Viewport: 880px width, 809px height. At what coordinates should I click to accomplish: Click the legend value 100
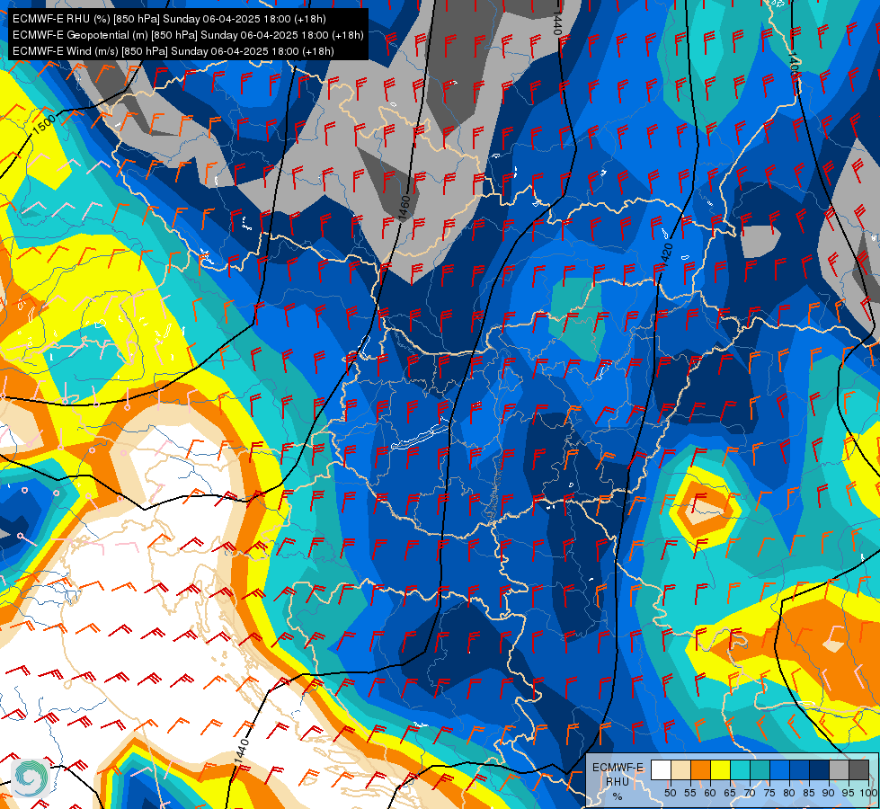(x=869, y=793)
